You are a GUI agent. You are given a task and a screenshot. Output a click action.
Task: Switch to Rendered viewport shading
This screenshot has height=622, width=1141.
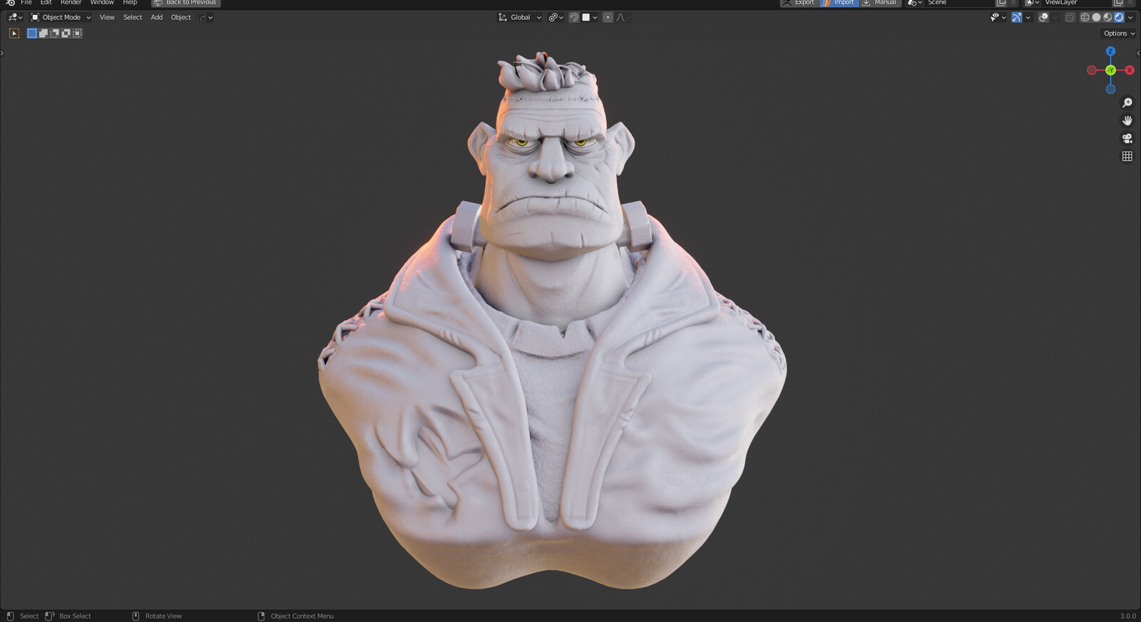pos(1119,17)
